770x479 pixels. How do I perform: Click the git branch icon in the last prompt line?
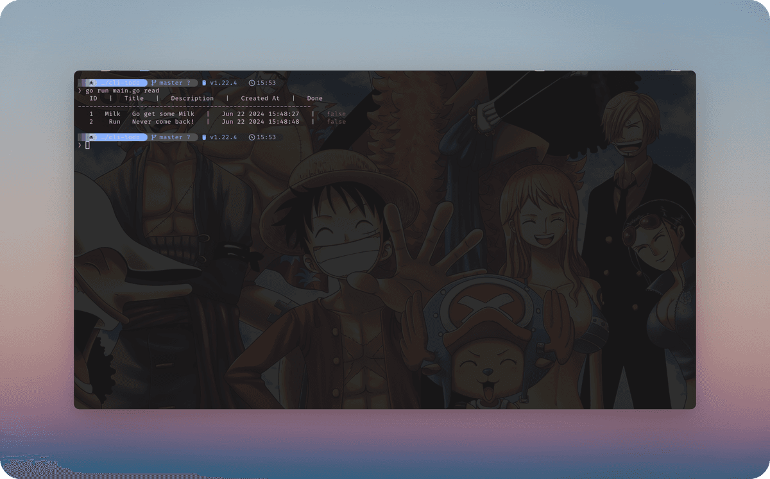[x=155, y=137]
